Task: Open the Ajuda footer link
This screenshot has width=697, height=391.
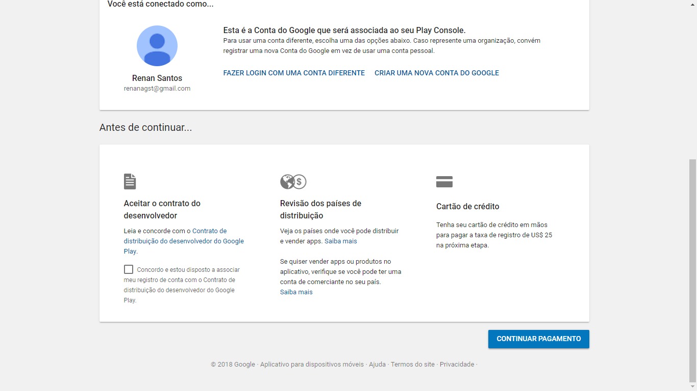Action: tap(378, 364)
